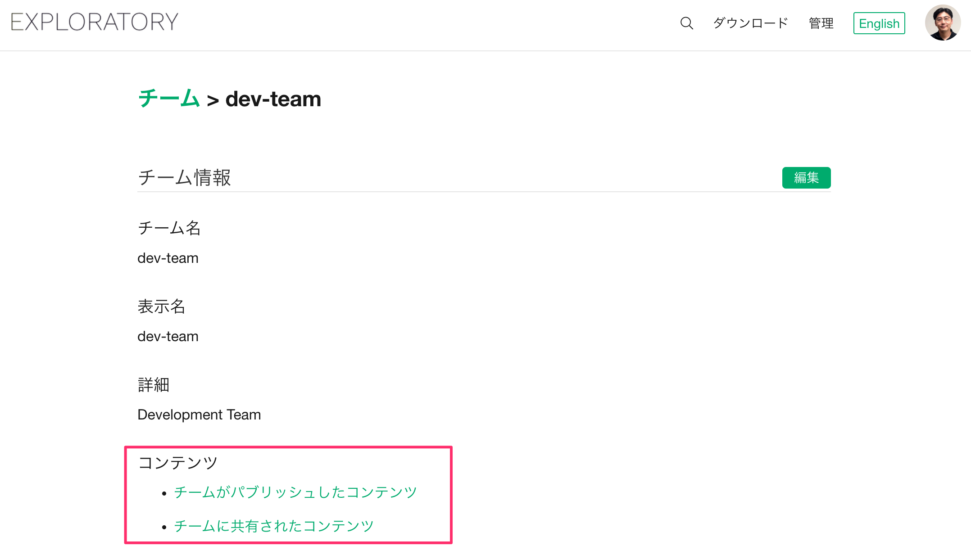
Task: Click the dev-team value under チーム名
Action: [168, 258]
